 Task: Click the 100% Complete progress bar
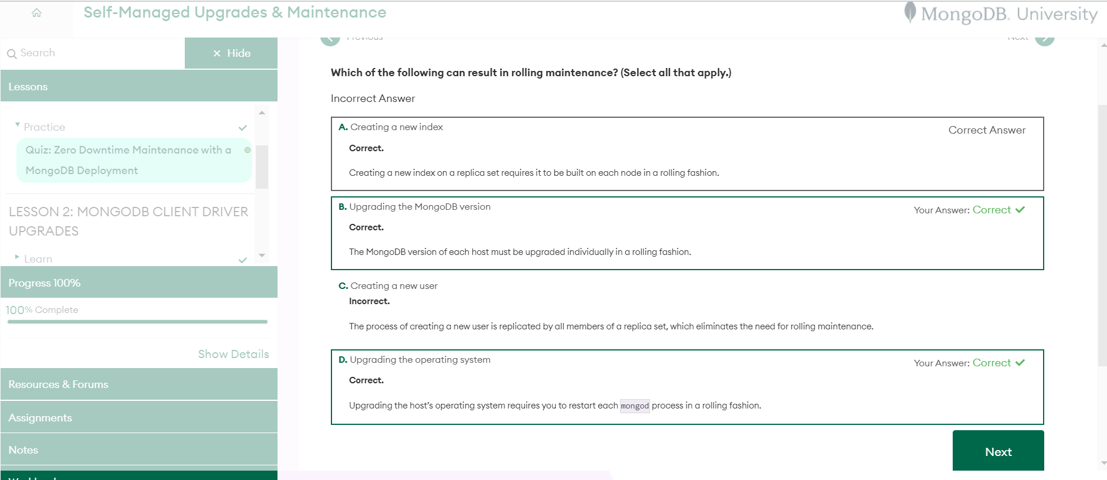[137, 322]
